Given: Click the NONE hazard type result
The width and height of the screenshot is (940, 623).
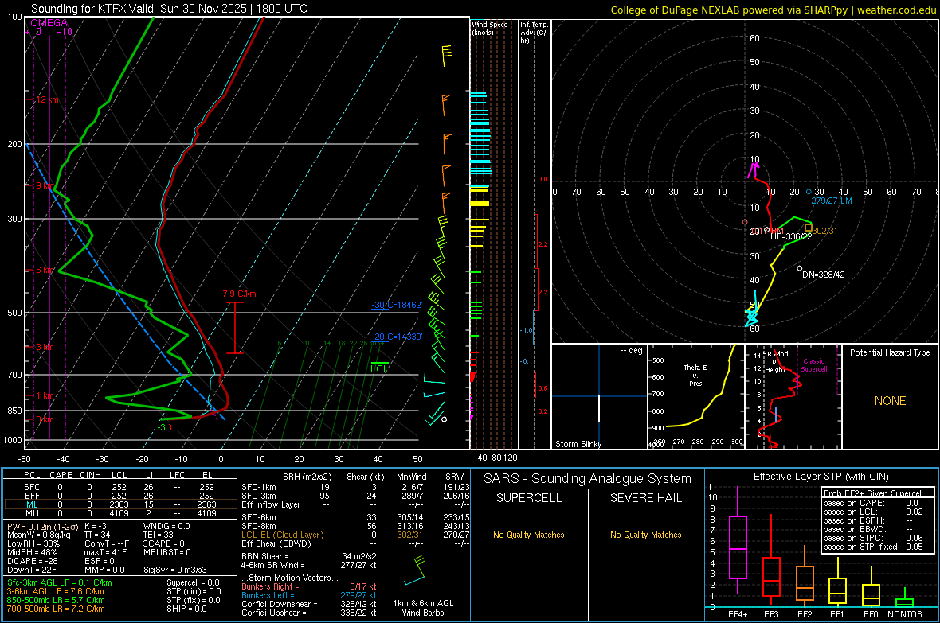Looking at the screenshot, I should tap(890, 401).
